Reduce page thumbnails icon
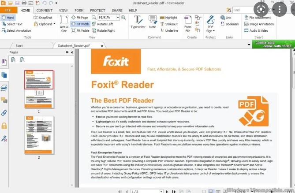The image size is (295, 193). 22,59
